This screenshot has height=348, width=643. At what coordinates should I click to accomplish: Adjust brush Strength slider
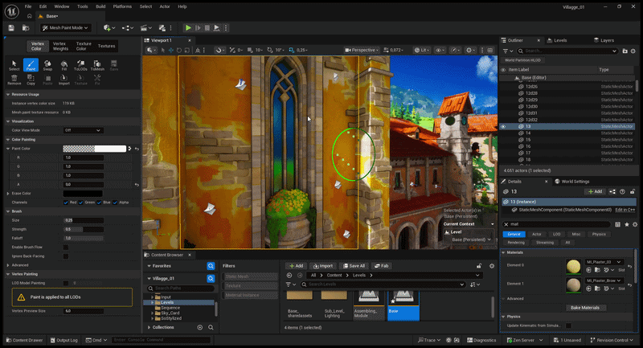[84, 229]
